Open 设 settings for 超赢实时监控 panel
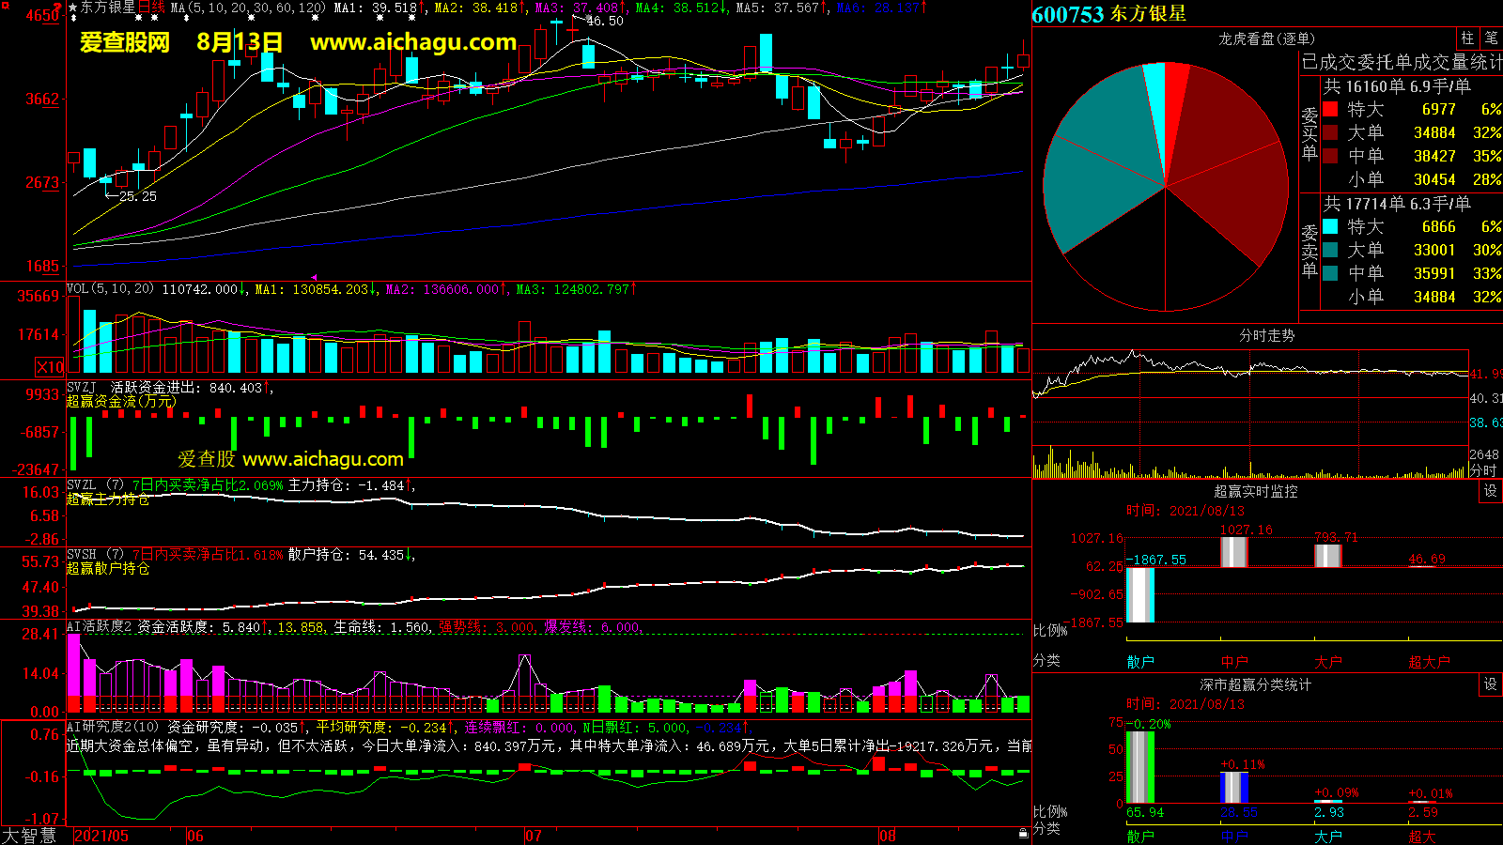Image resolution: width=1503 pixels, height=845 pixels. coord(1490,491)
